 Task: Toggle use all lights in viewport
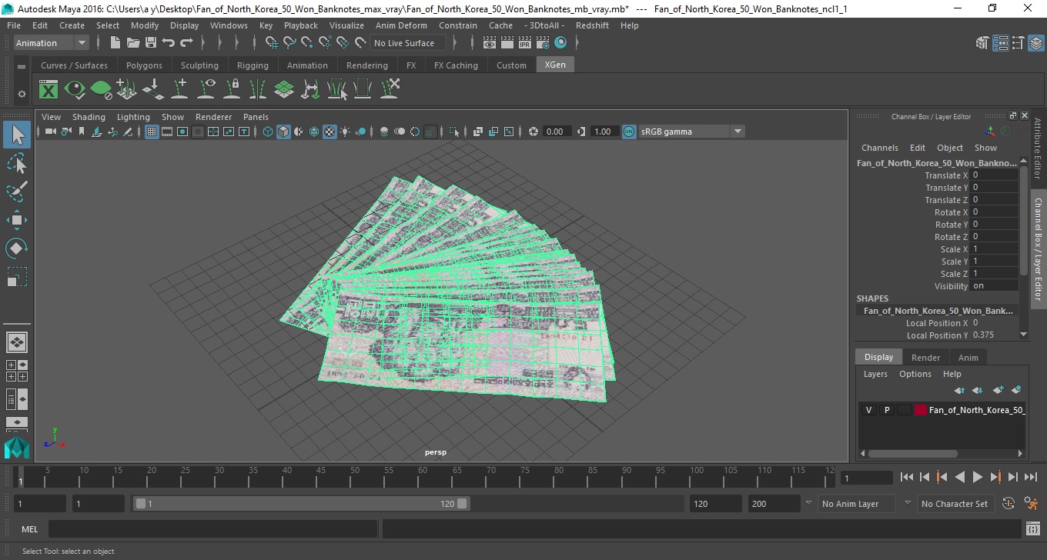pyautogui.click(x=345, y=132)
